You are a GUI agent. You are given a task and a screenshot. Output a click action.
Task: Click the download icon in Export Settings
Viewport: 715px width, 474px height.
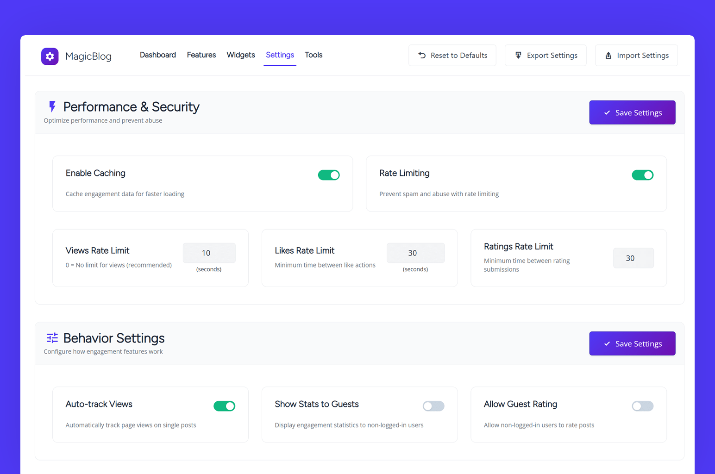click(518, 55)
